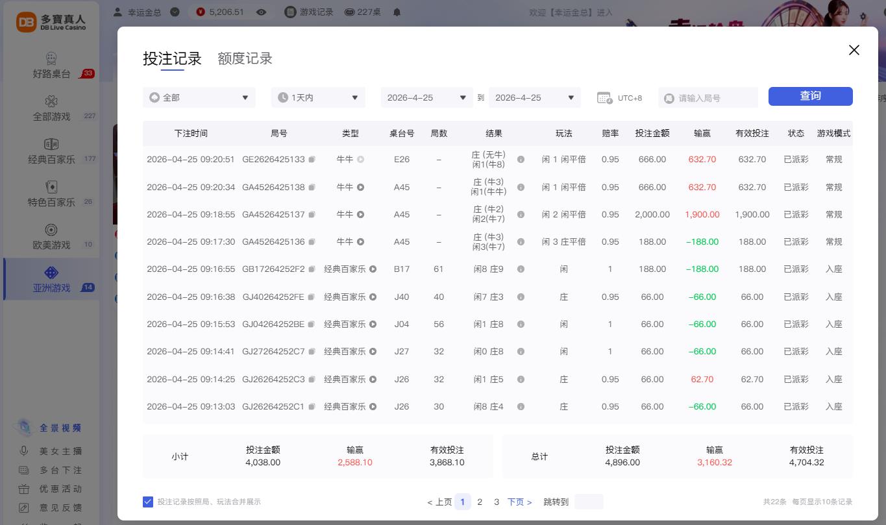Copy round number GJ40264252FE
Viewport: 886px width, 525px height.
point(312,297)
